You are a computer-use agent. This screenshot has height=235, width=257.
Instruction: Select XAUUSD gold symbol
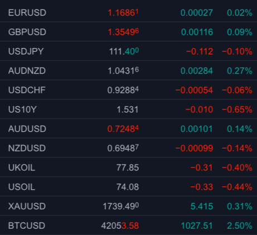(x=27, y=207)
